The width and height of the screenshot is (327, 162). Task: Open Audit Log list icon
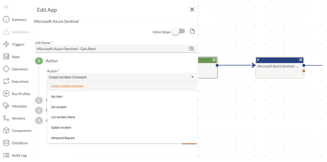(x=6, y=155)
